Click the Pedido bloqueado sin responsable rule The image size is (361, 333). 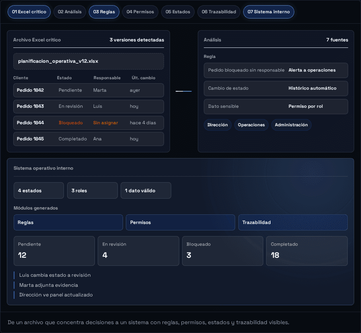[276, 70]
